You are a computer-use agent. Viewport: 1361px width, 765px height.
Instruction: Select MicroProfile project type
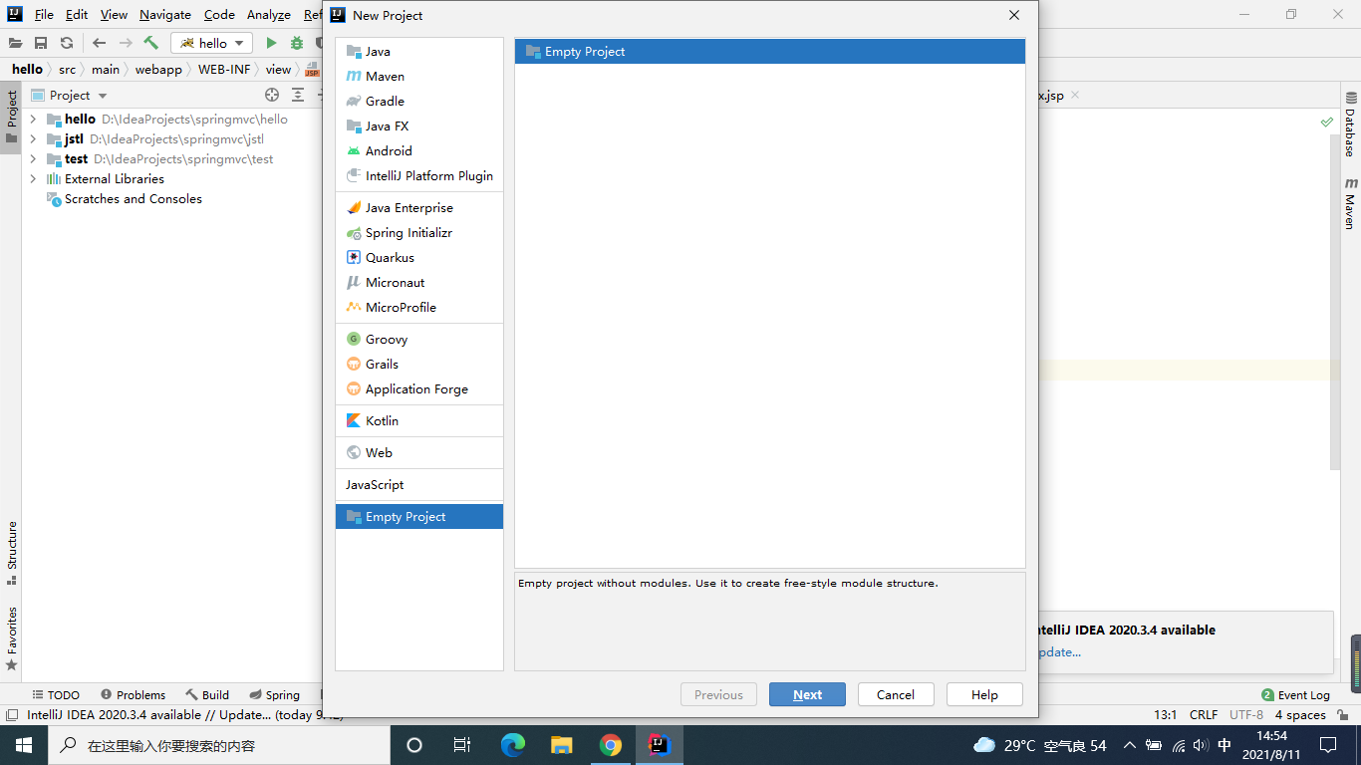click(419, 308)
